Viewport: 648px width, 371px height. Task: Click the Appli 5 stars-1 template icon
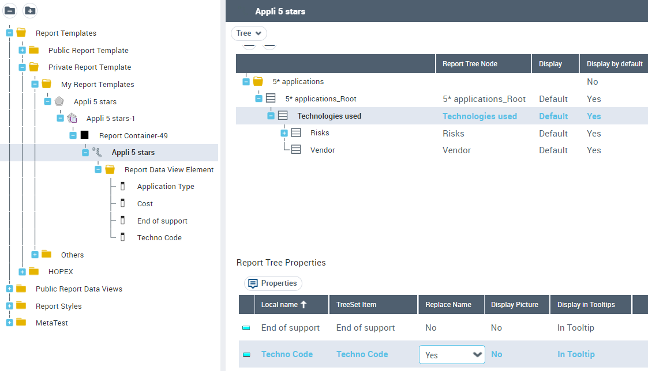tap(72, 119)
